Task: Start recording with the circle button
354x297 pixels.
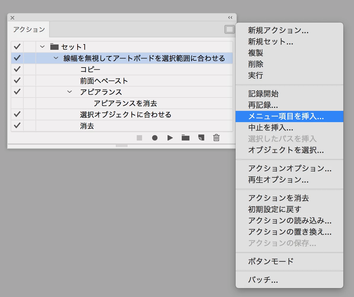Action: tap(155, 138)
